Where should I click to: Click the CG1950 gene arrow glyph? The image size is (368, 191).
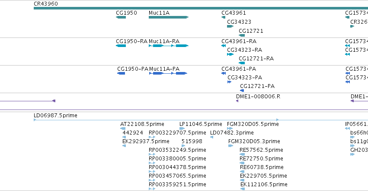[121, 17]
